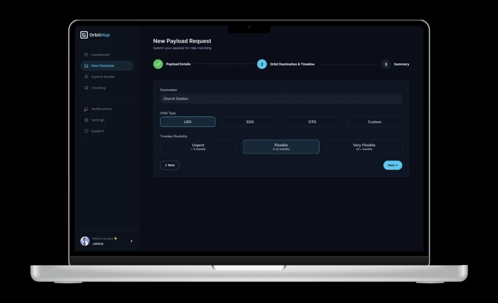Click the Dashboard sidebar icon
The image size is (498, 303).
click(x=86, y=55)
